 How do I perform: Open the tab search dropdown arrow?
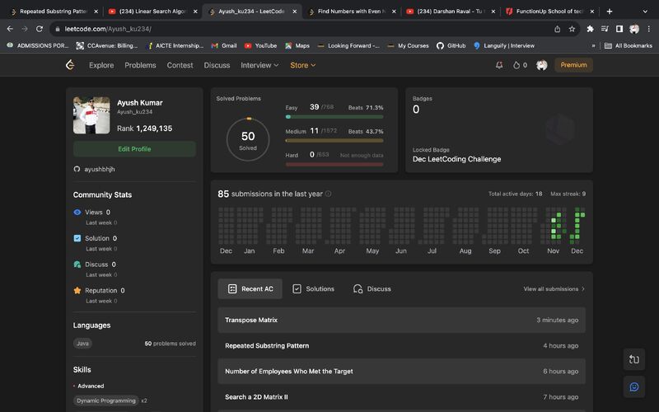[x=645, y=12]
